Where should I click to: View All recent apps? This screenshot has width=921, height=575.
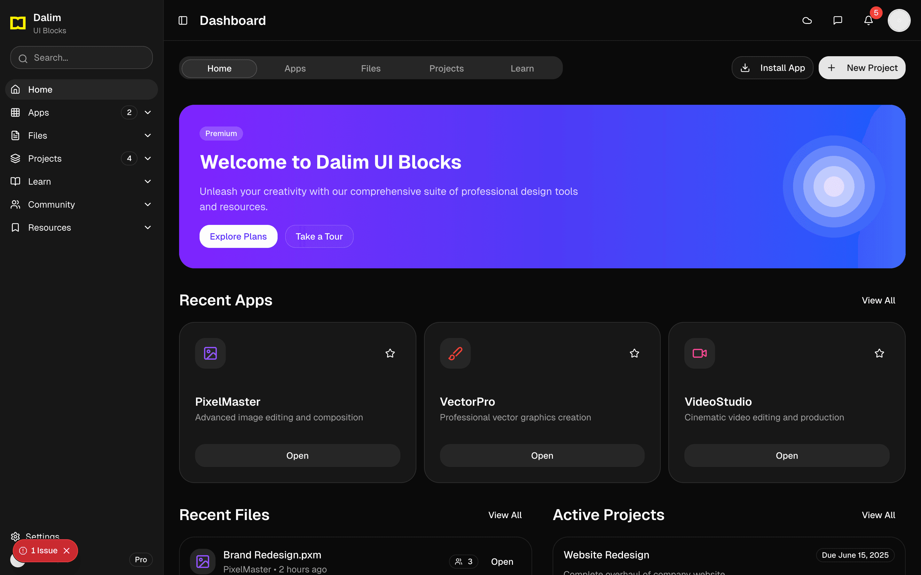[x=878, y=300]
